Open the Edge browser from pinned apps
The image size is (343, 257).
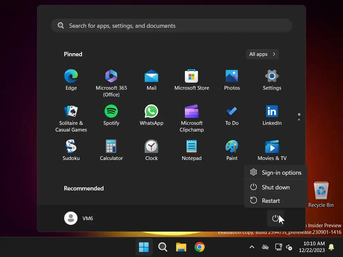(x=71, y=80)
